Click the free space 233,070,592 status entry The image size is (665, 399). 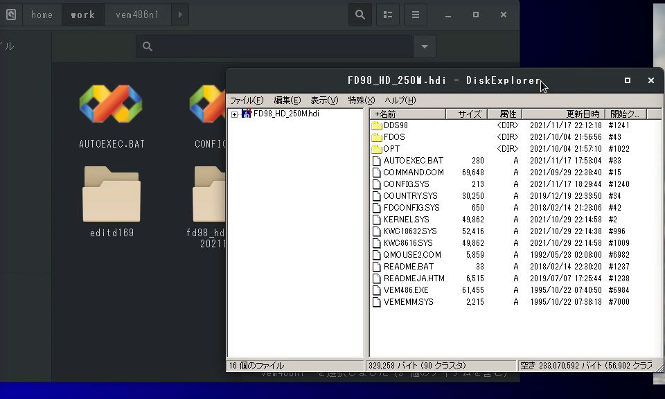tap(586, 366)
